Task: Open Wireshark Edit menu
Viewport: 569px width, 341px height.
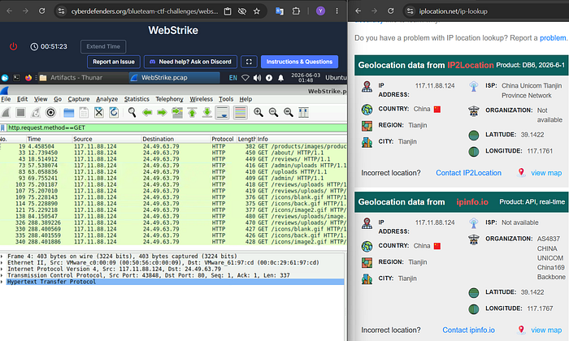Action: click(22, 99)
